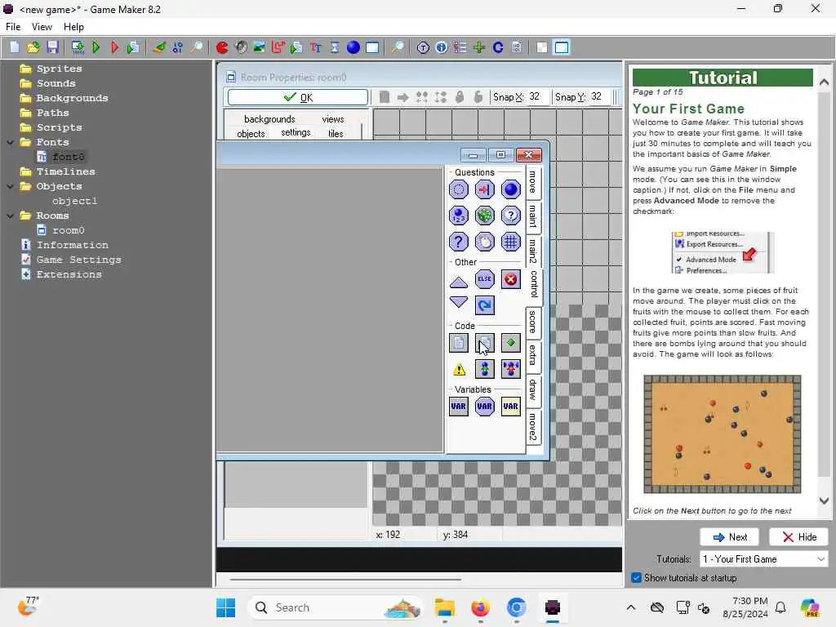Create a background with the landscape icon
Screen dimensions: 836x627
pyautogui.click(x=260, y=47)
